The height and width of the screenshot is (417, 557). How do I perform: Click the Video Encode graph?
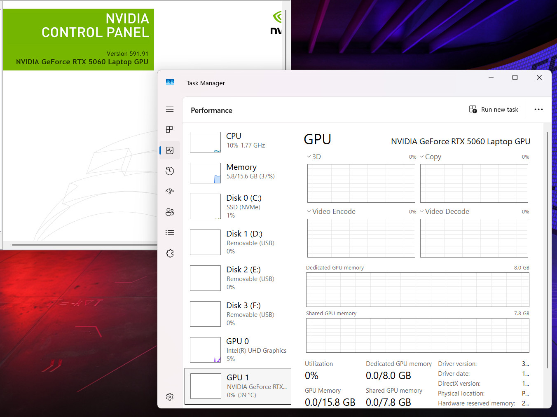tap(361, 238)
